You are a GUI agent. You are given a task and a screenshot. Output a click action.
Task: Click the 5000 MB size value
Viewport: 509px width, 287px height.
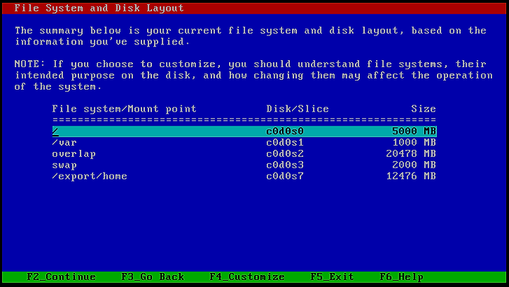pos(414,131)
